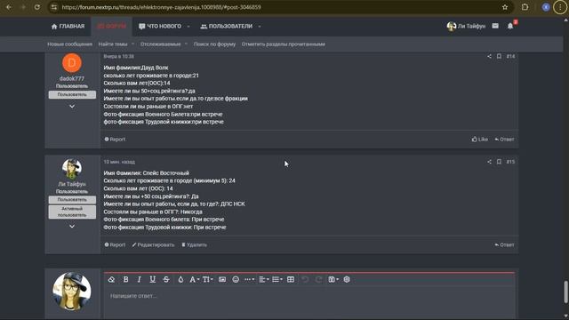569x320 pixels.
Task: Click Ответ on post #15
Action: click(x=504, y=245)
